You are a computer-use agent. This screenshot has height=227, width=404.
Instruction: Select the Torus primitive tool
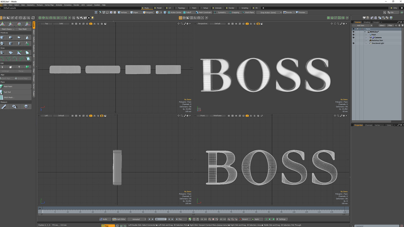(2, 43)
